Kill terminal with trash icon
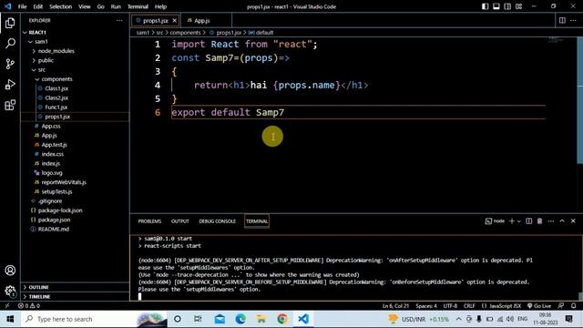The width and height of the screenshot is (583, 328). [x=539, y=220]
